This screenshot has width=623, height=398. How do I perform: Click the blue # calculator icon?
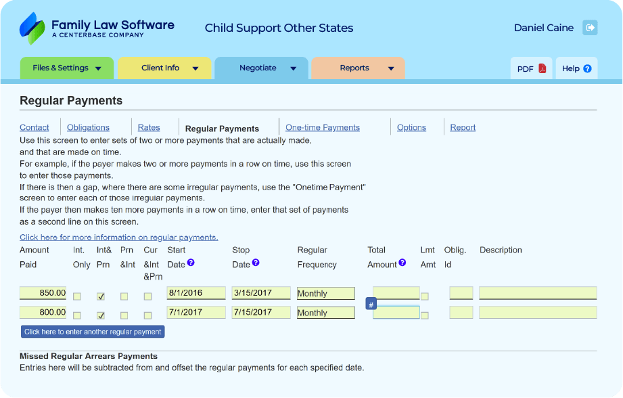pos(371,305)
